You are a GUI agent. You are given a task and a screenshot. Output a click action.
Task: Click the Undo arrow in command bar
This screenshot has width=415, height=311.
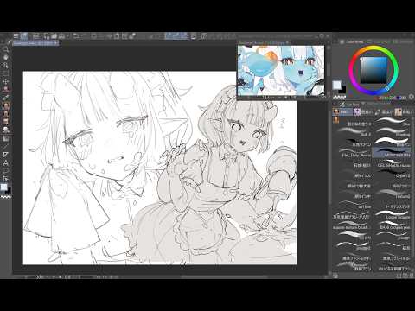point(76,36)
